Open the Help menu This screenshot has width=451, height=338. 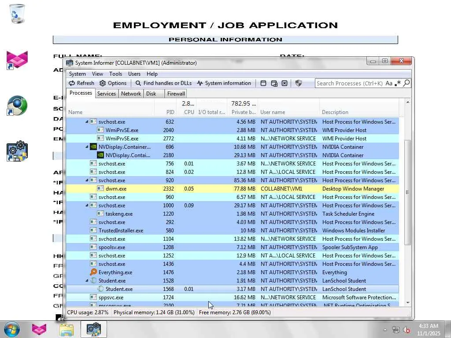pos(152,74)
